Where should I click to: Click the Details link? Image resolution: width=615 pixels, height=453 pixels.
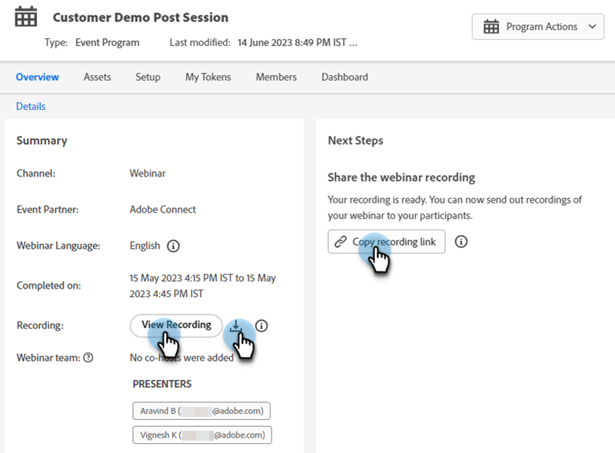point(31,106)
